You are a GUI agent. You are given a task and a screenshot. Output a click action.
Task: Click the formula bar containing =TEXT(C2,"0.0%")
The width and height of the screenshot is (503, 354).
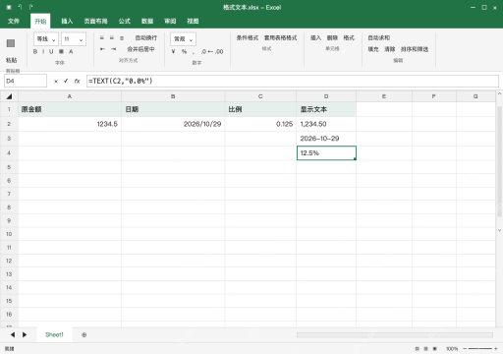[293, 81]
